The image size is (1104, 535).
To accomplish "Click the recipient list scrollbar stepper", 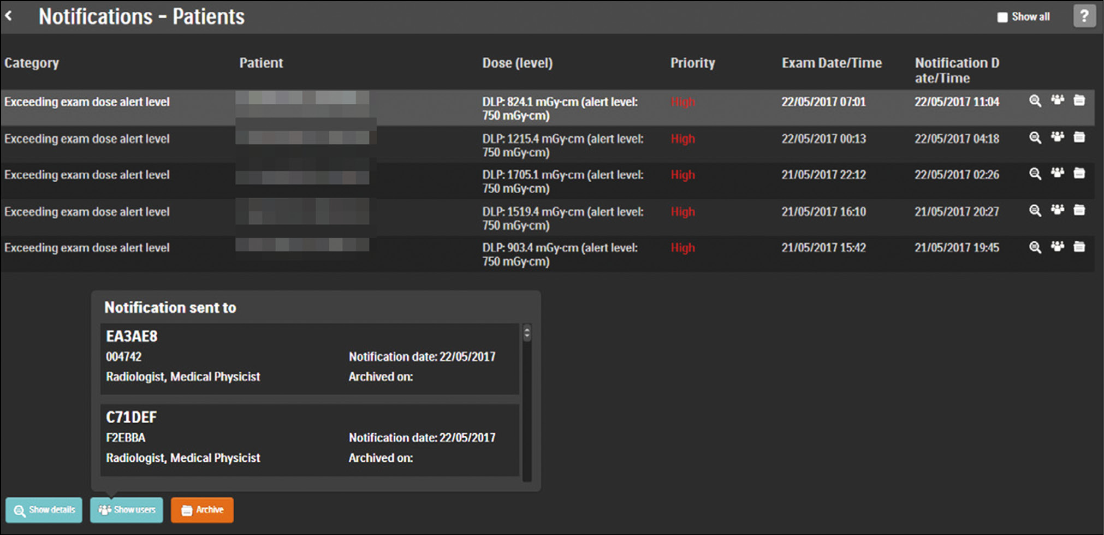I will 527,332.
